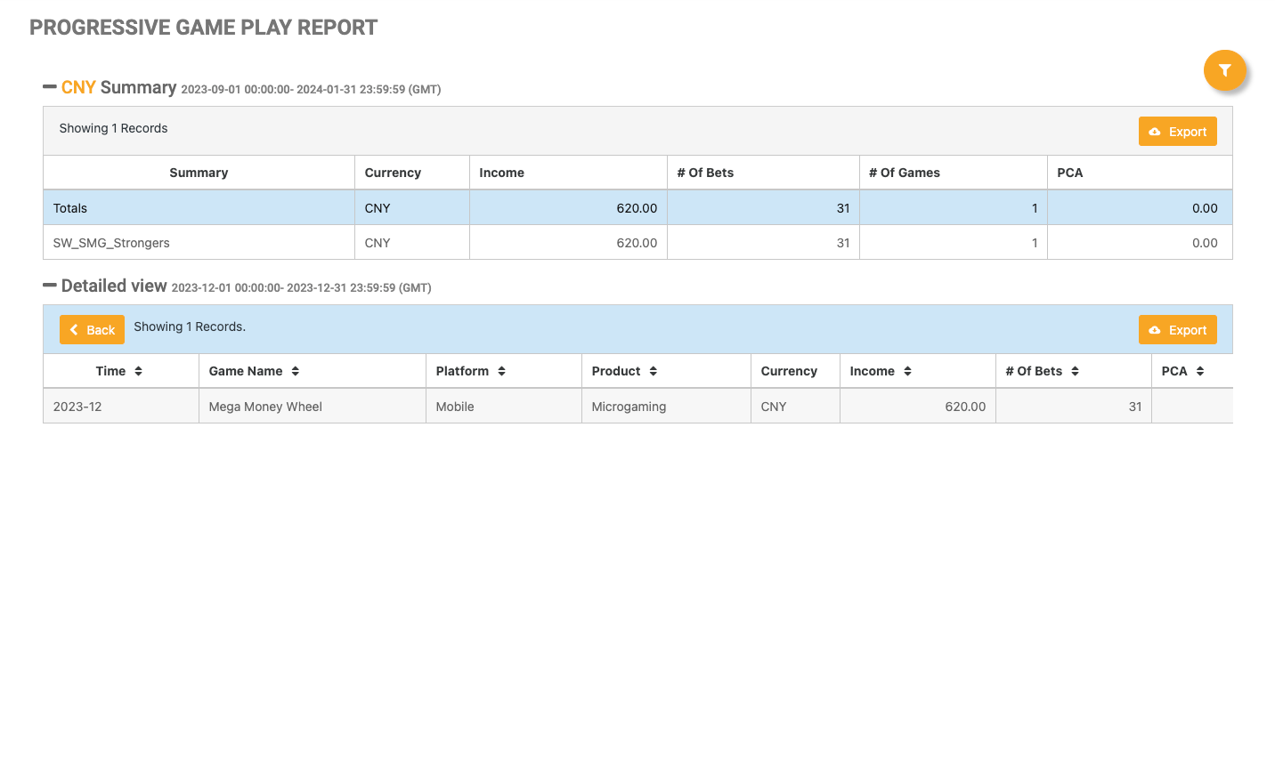Click the 2023-12 time cell
Screen dimensions: 1275x766
[77, 407]
